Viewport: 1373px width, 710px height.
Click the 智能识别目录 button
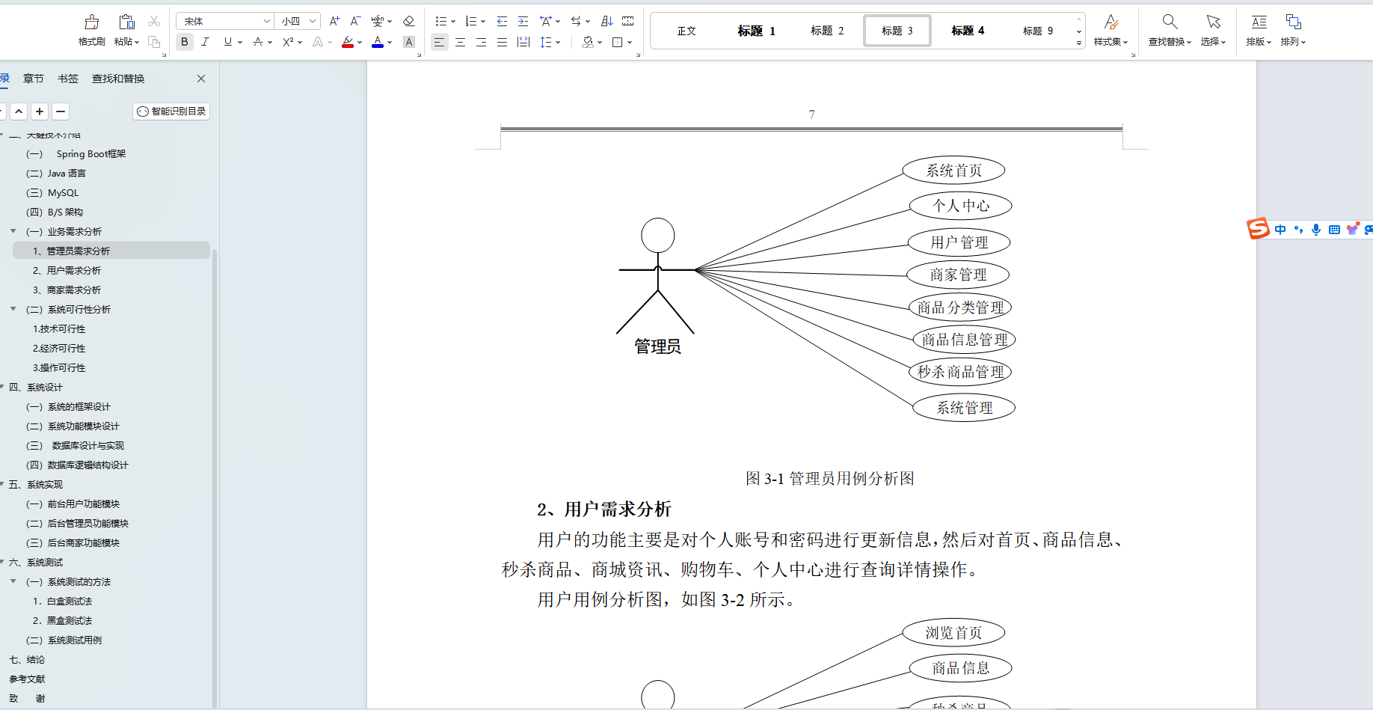tap(171, 111)
